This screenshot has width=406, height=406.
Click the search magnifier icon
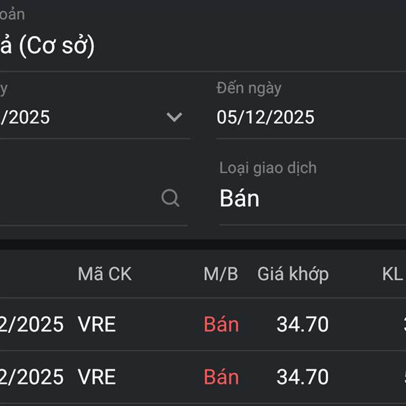pos(171,198)
